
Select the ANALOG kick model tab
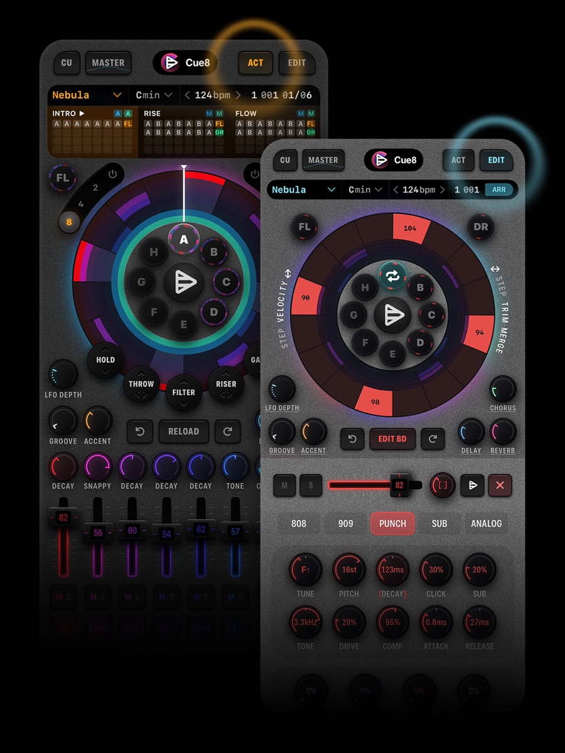click(487, 523)
